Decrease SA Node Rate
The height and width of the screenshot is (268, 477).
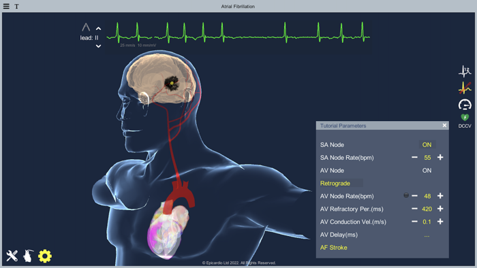pos(414,157)
